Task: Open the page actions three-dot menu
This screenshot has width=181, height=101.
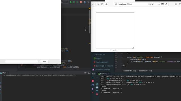Action: [x=159, y=4]
